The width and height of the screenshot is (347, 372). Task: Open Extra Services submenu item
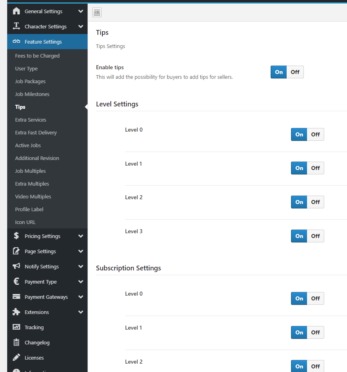(31, 120)
